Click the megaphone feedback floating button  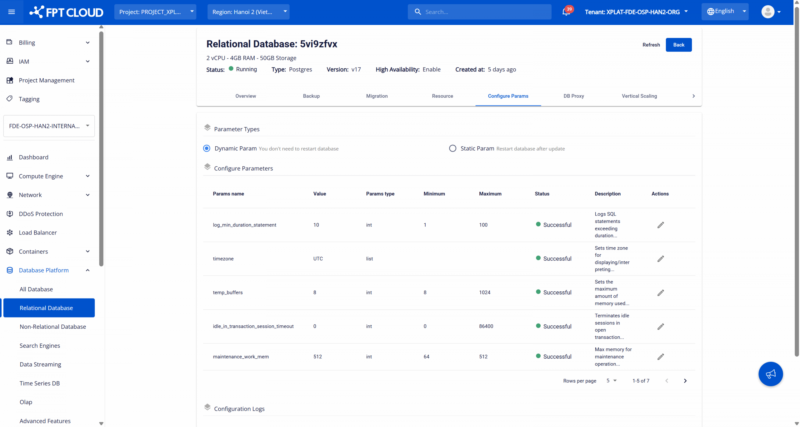(x=770, y=374)
